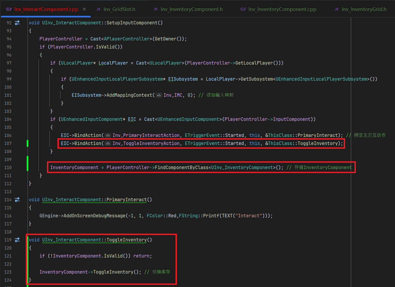Click &ThisClass::PrimaryInteract on line 106
Viewport: 395px width, 287px height.
tap(302, 135)
